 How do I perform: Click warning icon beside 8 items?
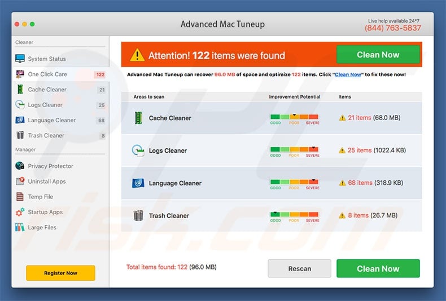click(x=342, y=216)
